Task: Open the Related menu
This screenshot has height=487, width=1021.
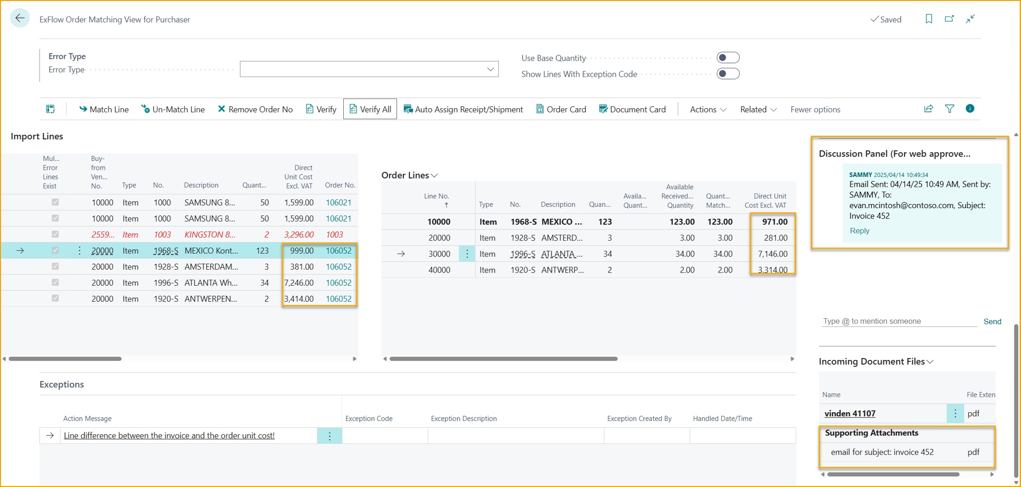Action: 758,110
